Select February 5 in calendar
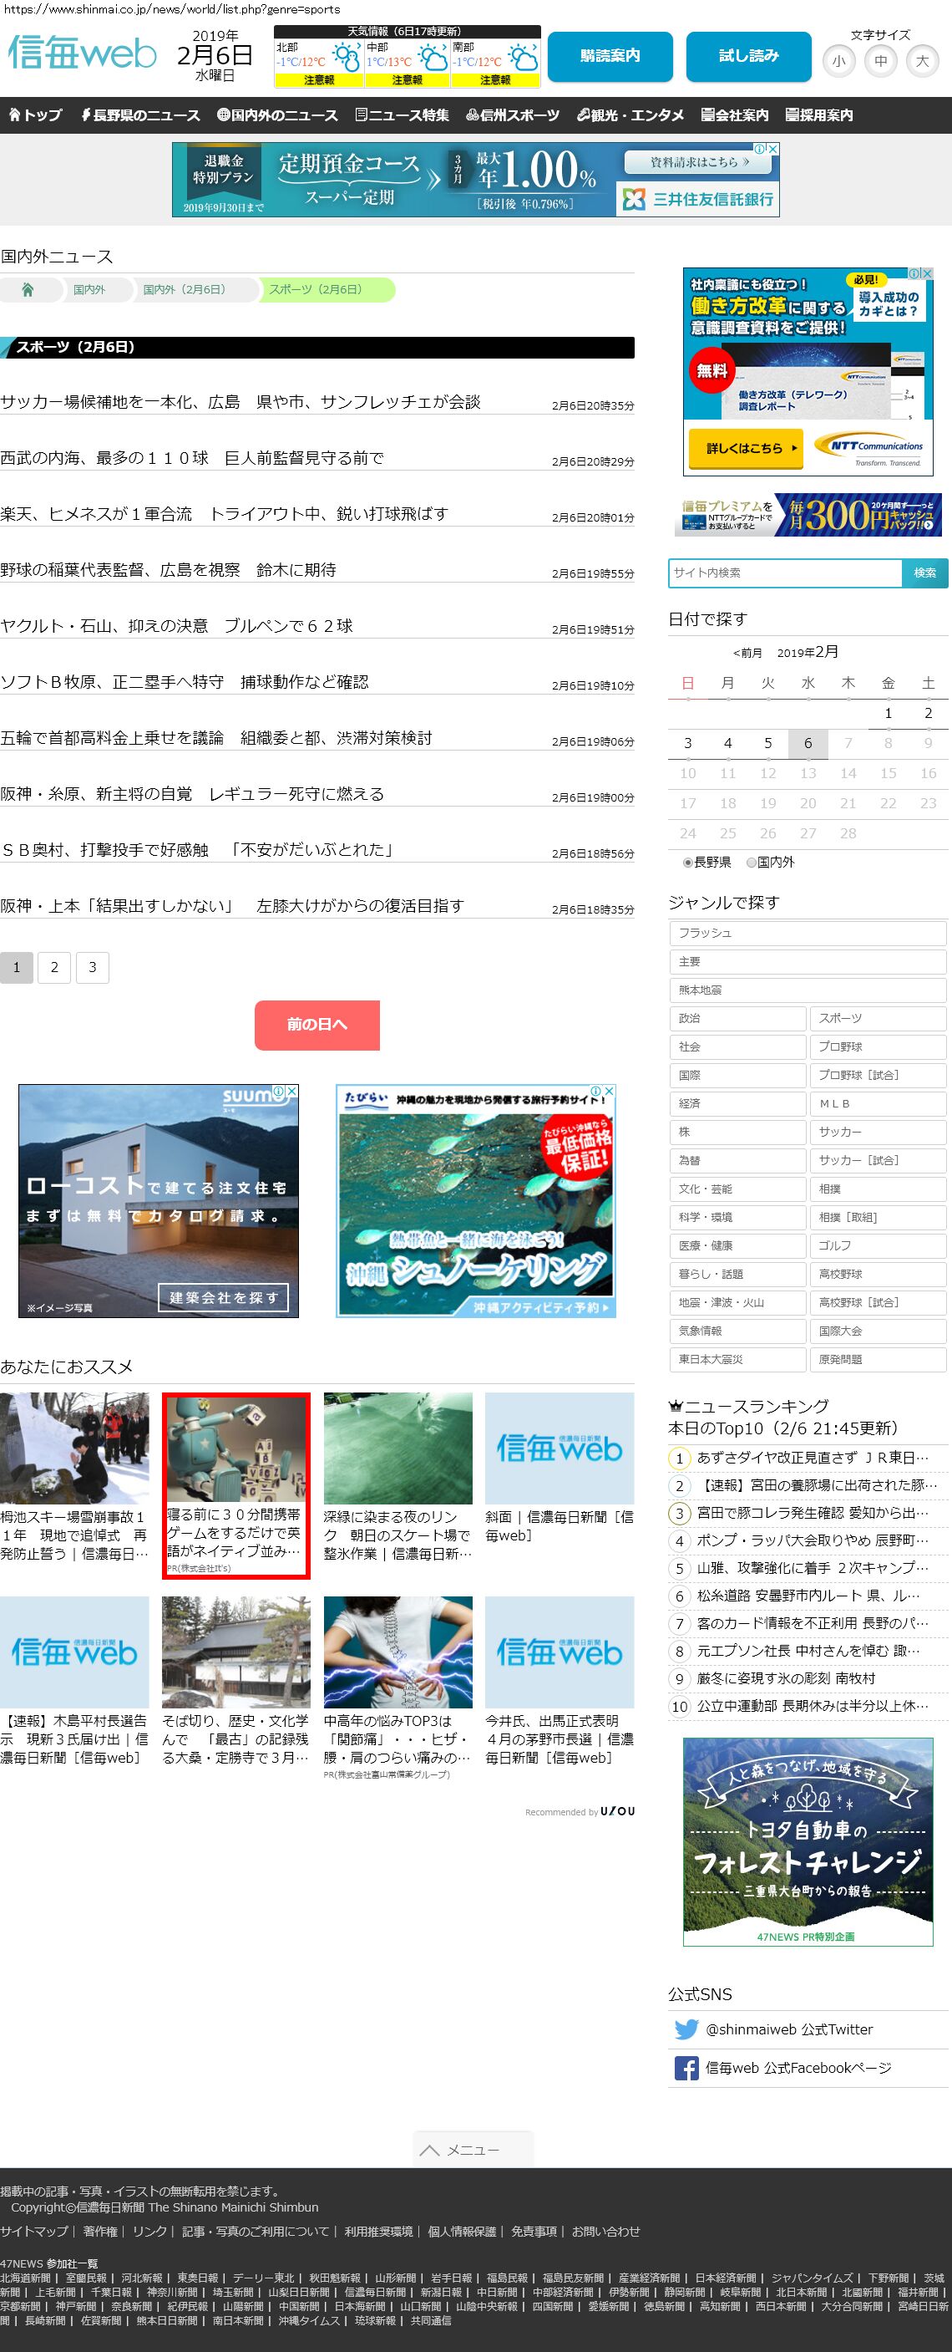 [767, 743]
